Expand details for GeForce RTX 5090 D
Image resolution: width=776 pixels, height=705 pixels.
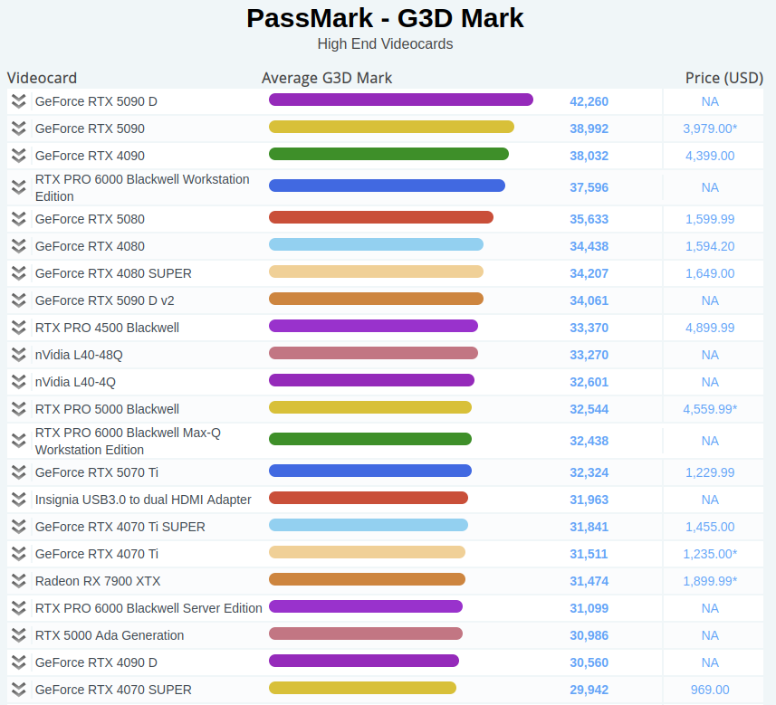click(19, 101)
